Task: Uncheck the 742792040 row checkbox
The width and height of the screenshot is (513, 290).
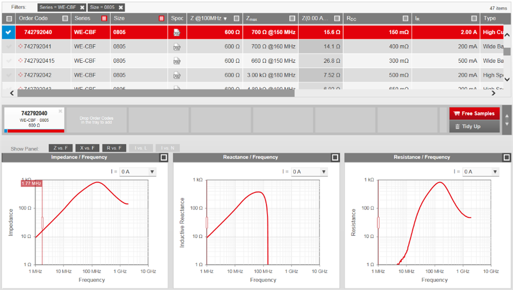Action: click(x=8, y=32)
